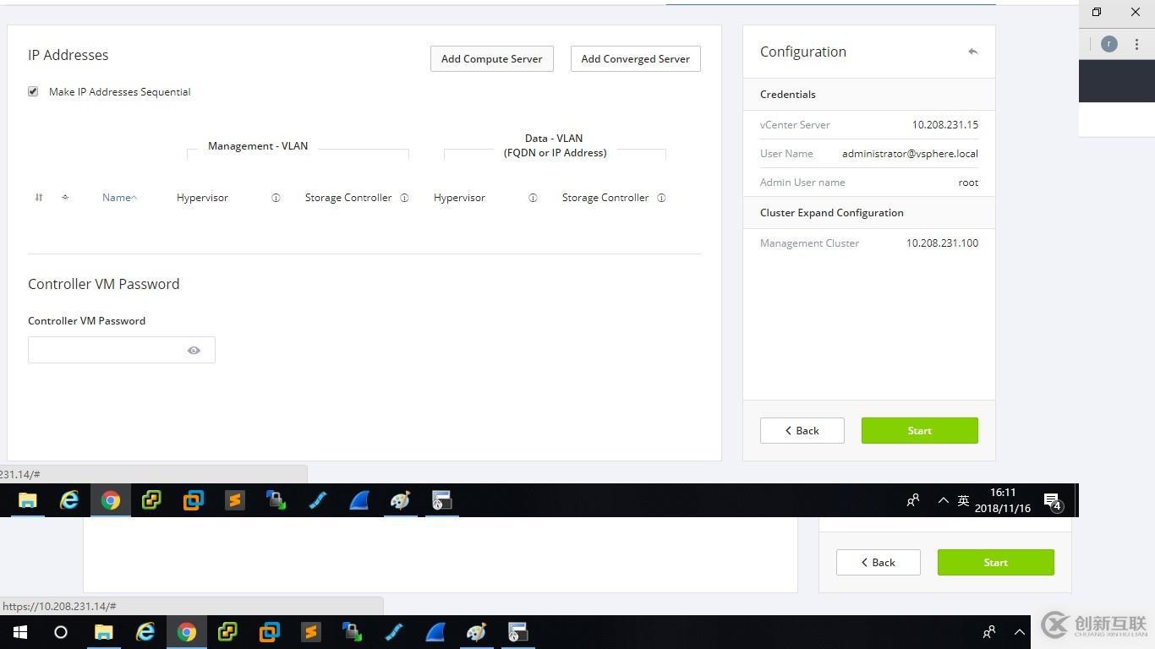
Task: Go Back from the Configuration panel
Action: 802,430
